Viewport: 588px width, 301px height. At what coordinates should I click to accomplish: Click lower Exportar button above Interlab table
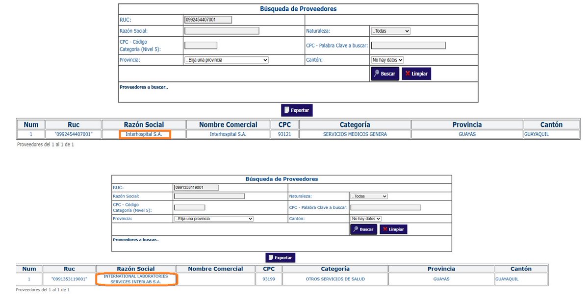coord(280,258)
